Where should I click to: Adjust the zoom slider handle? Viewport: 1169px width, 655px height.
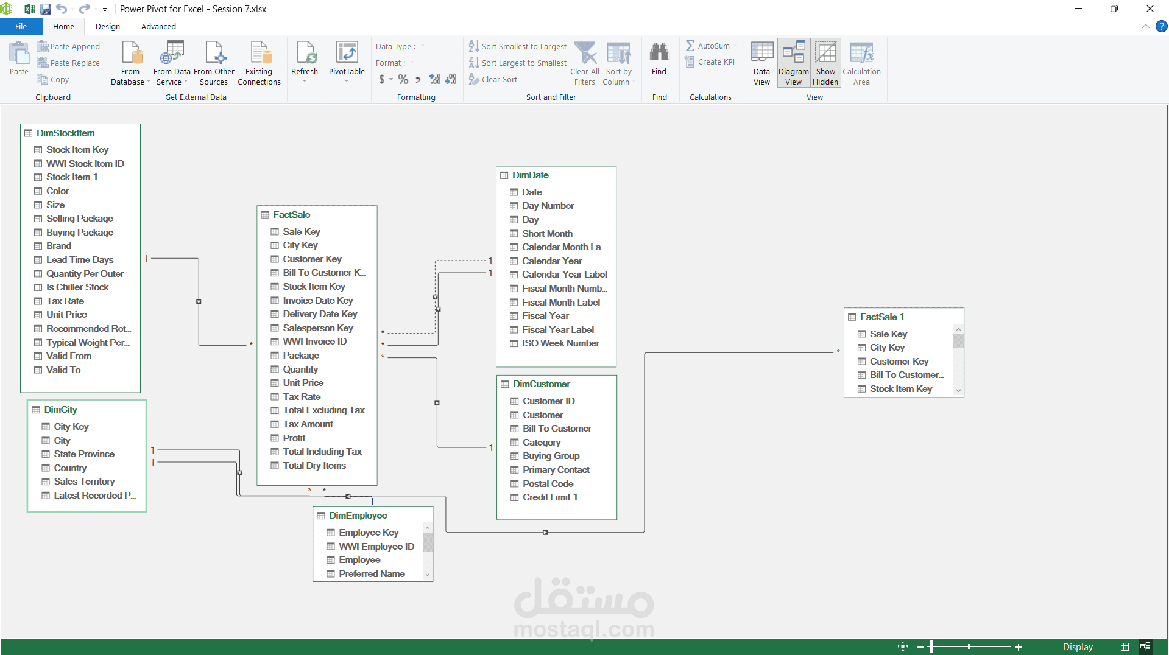pyautogui.click(x=931, y=647)
